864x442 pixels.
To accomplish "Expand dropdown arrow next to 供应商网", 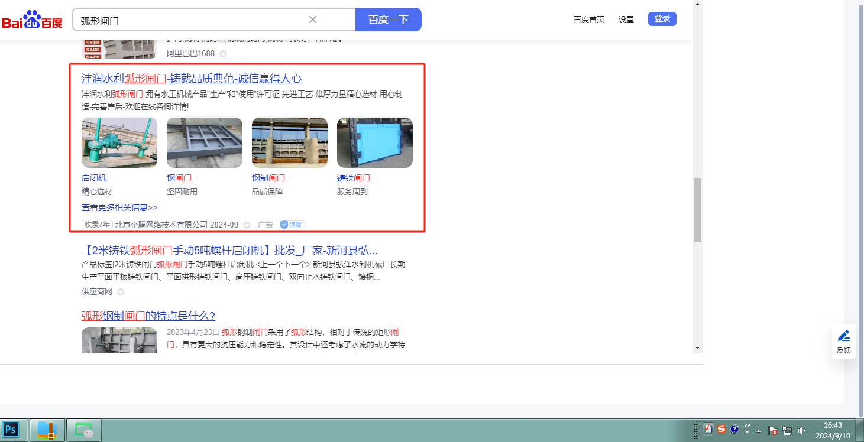I will click(x=121, y=292).
